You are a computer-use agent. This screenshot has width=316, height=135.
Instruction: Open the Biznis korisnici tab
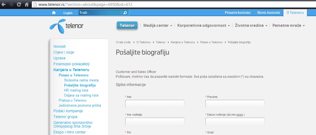pos(268,12)
